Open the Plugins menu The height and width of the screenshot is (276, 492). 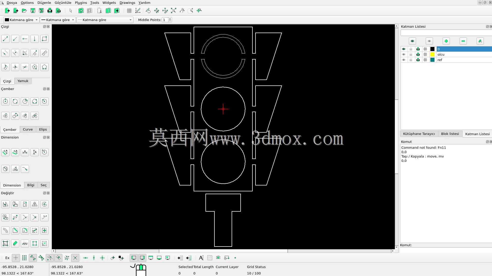point(81,3)
